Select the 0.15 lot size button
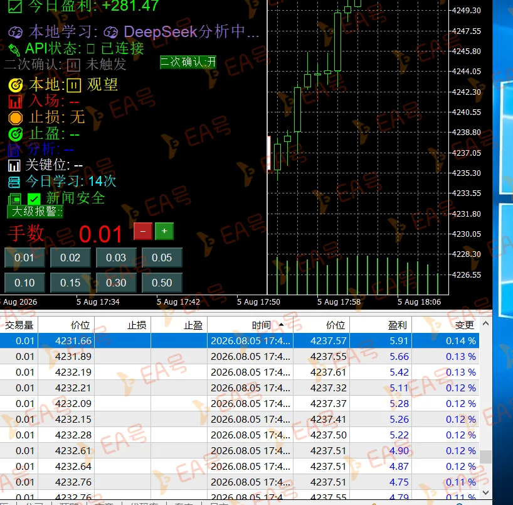Image resolution: width=513 pixels, height=505 pixels. 70,283
